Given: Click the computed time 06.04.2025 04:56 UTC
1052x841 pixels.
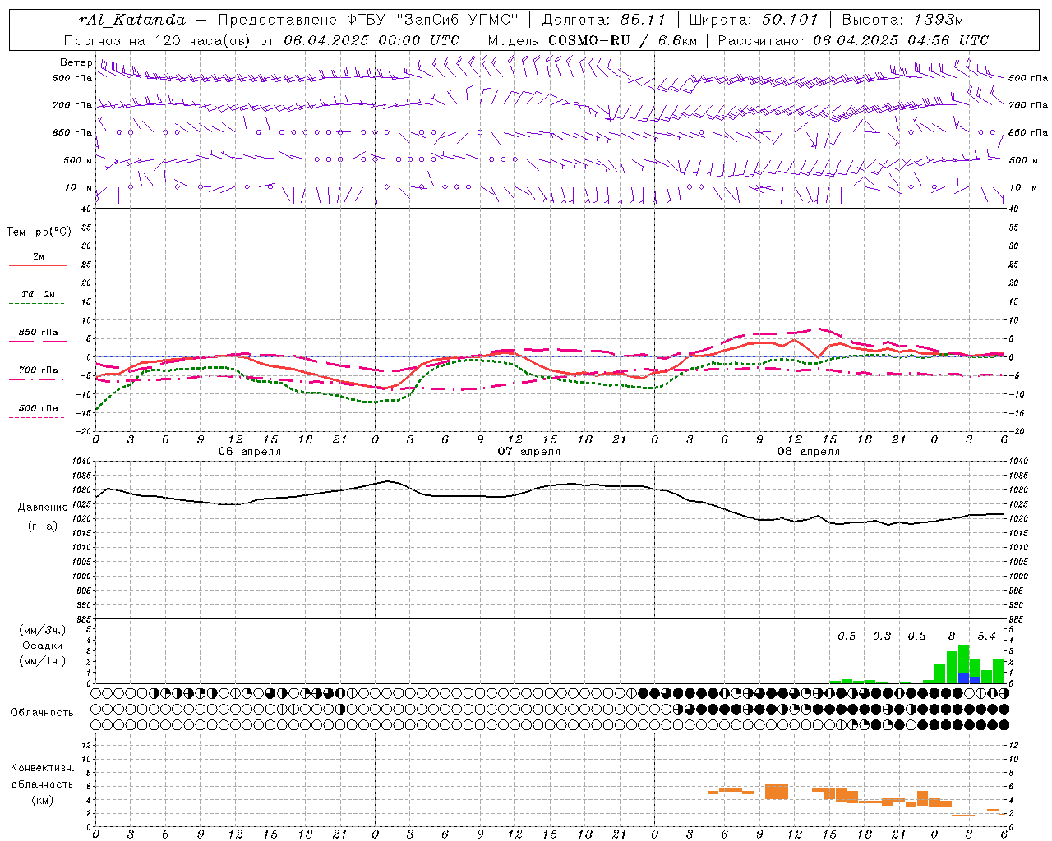Looking at the screenshot, I should [x=901, y=40].
